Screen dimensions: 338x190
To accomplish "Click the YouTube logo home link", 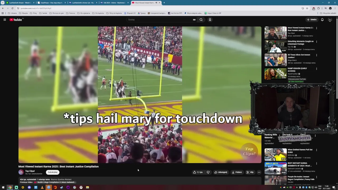I will [16, 20].
